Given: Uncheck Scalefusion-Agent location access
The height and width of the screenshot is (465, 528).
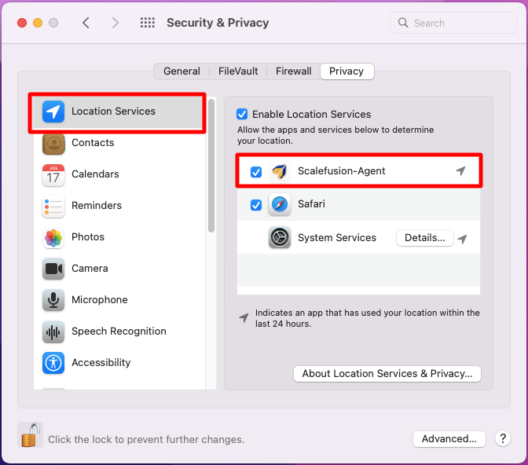Looking at the screenshot, I should (x=256, y=172).
